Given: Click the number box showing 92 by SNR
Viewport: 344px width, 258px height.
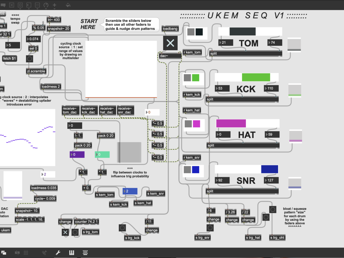Looking at the screenshot, I should pyautogui.click(x=222, y=180).
